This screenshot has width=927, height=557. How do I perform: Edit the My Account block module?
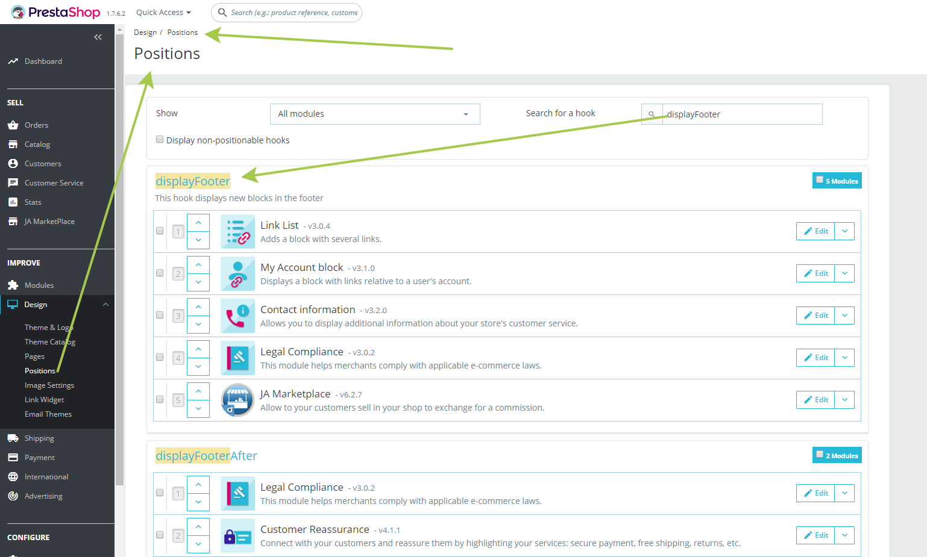click(x=815, y=273)
